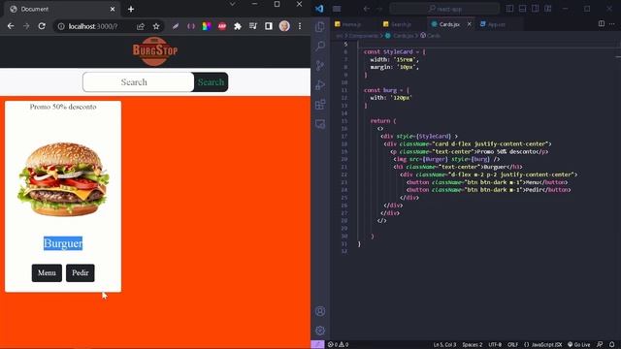Click the Pedir button on burger card
621x349 pixels.
80,273
